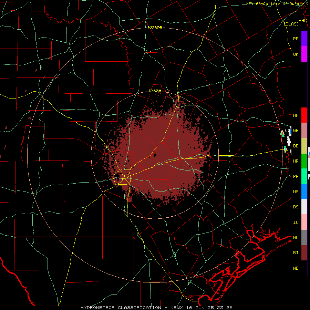
Task: Click the BI brown legend swatch
Action: tap(304, 253)
